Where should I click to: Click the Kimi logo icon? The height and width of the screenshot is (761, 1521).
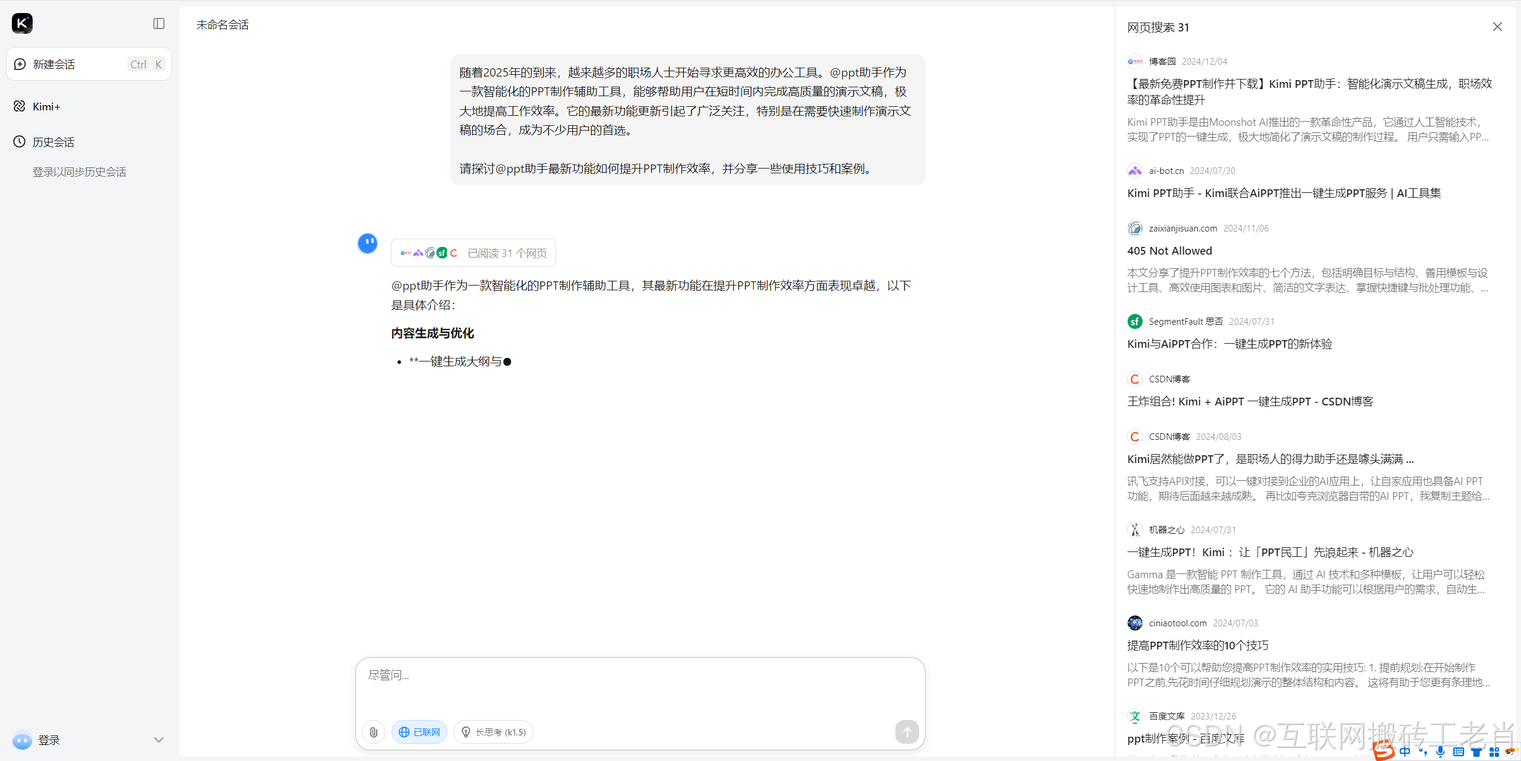point(22,24)
